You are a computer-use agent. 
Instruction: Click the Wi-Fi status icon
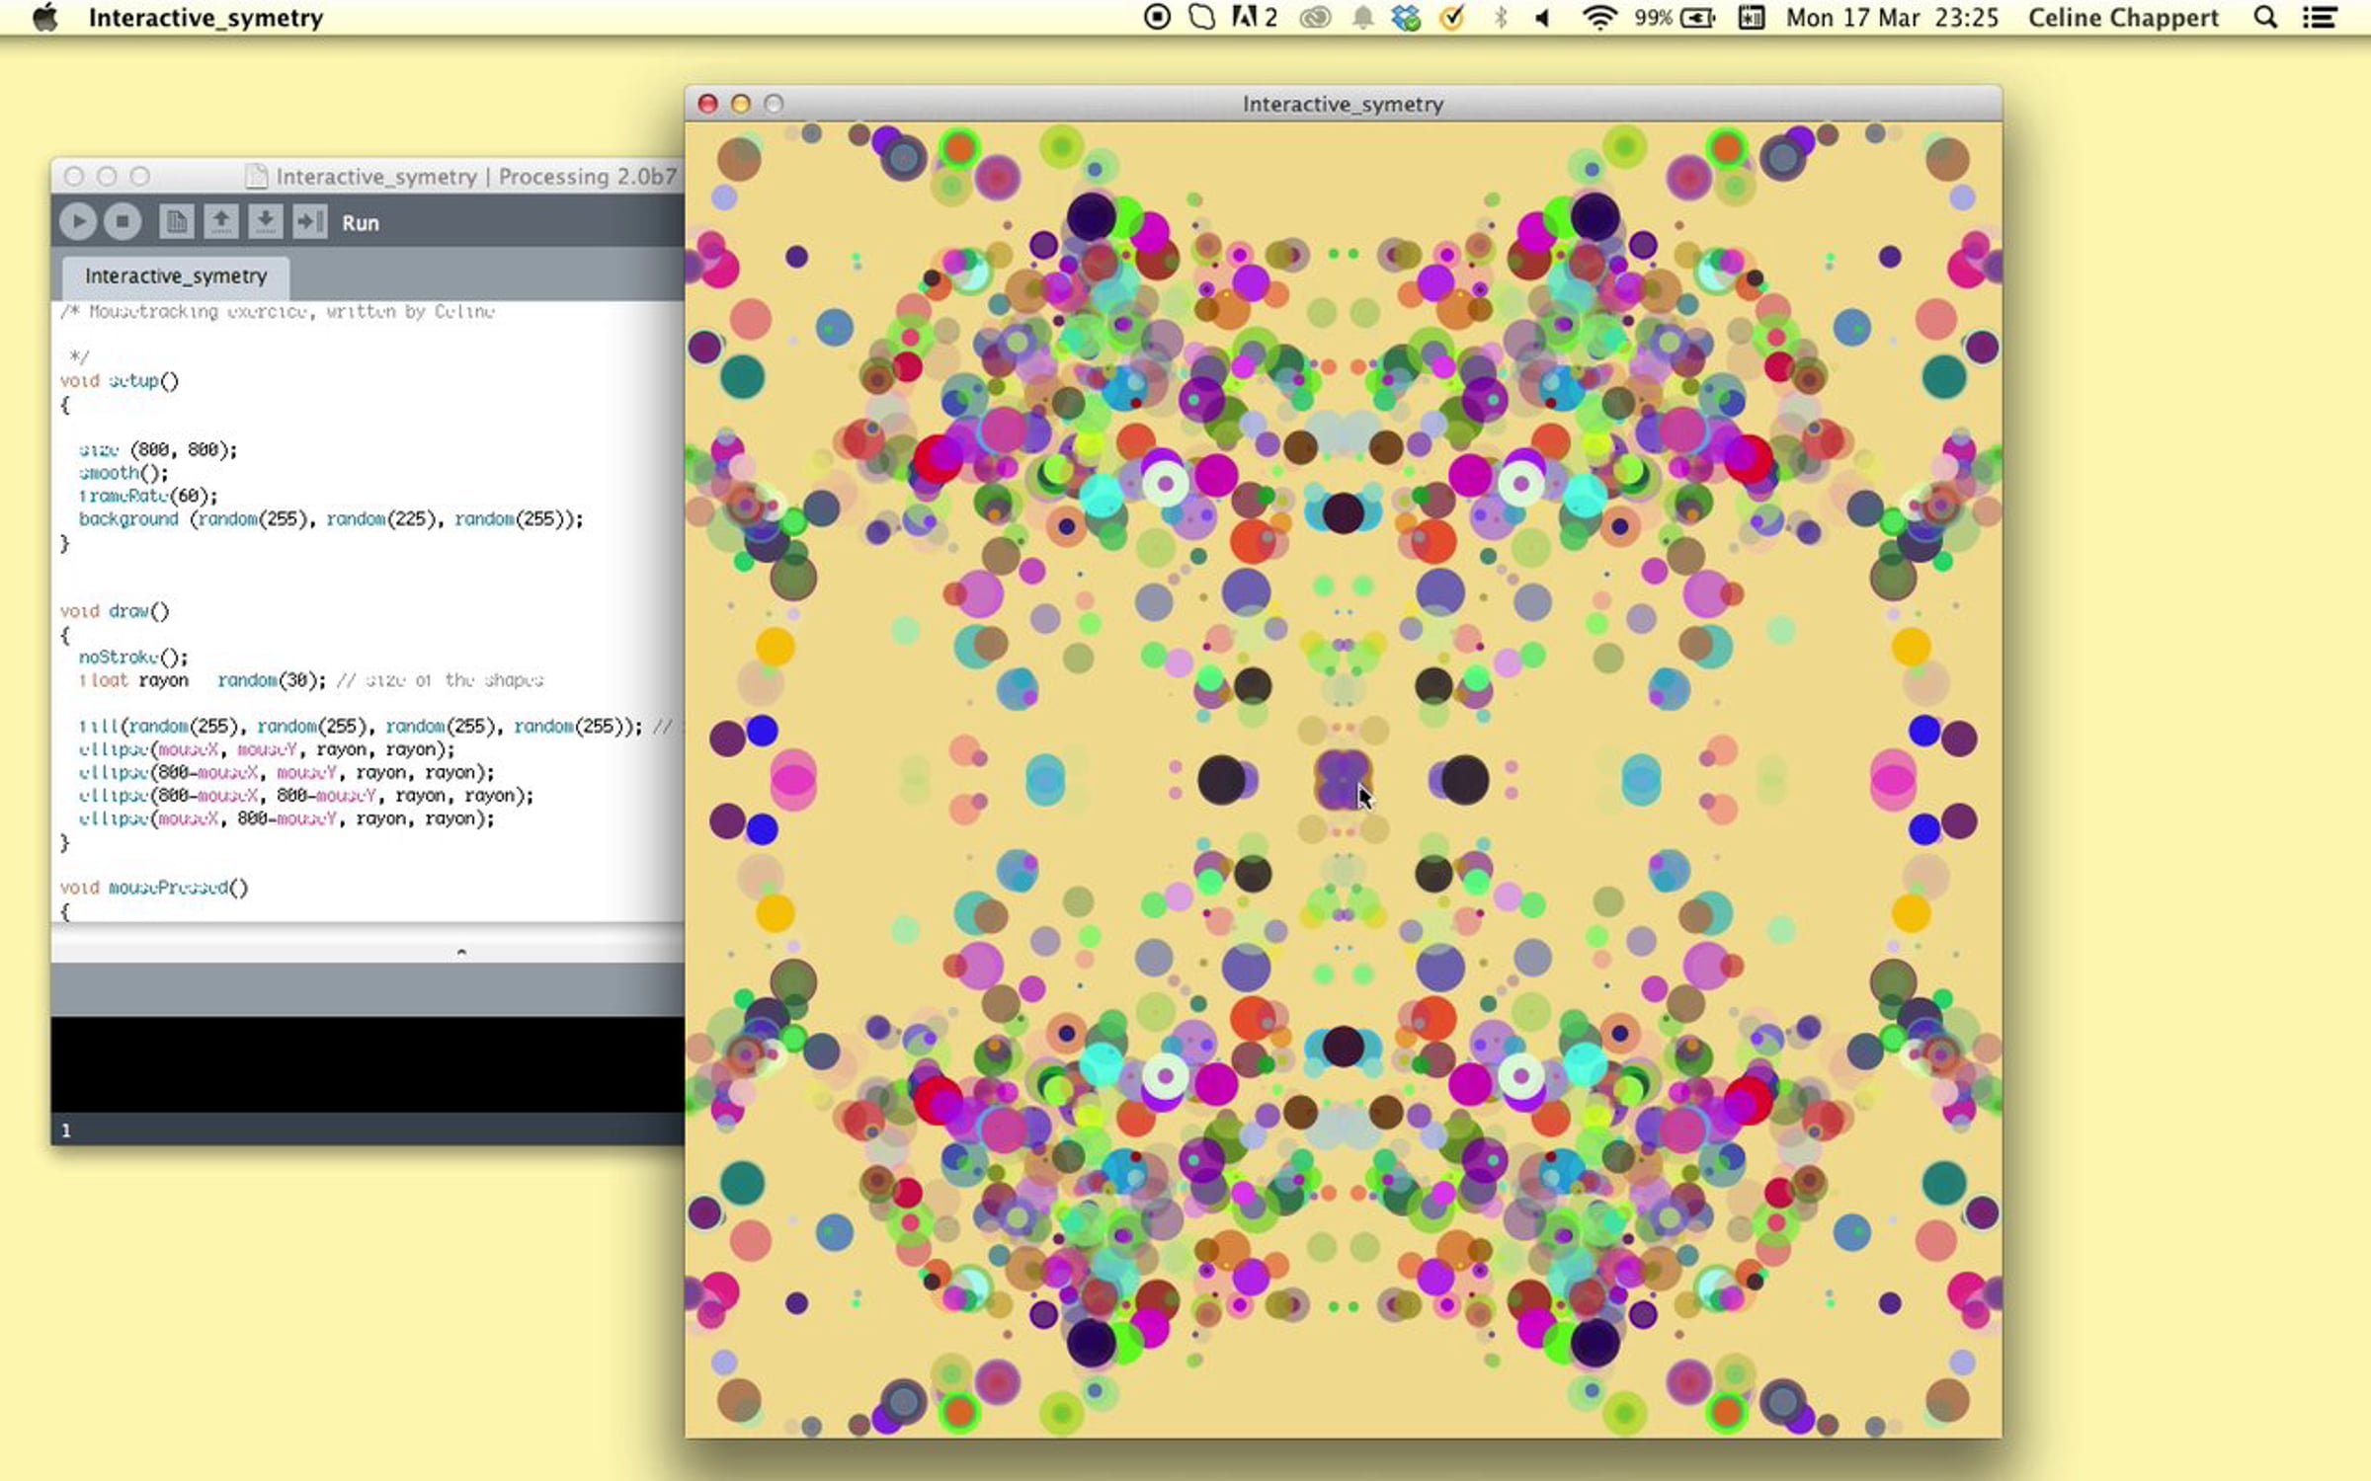[1597, 18]
